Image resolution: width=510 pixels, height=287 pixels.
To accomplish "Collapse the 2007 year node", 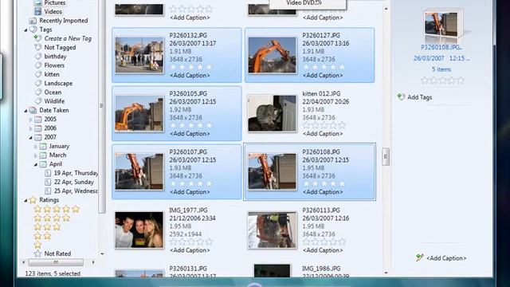I will [31, 138].
